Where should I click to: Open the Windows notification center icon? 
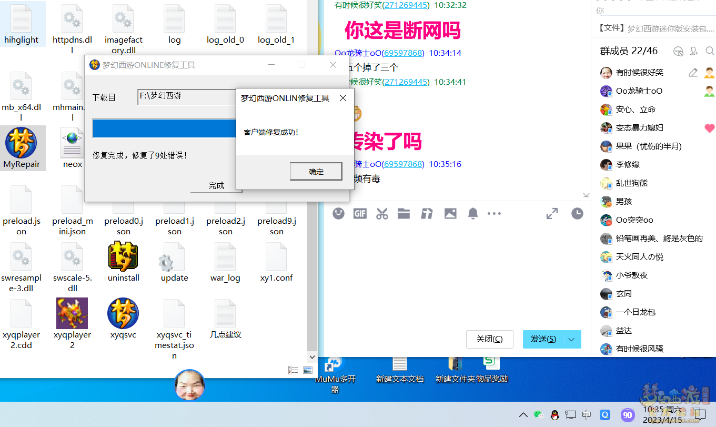pyautogui.click(x=700, y=414)
